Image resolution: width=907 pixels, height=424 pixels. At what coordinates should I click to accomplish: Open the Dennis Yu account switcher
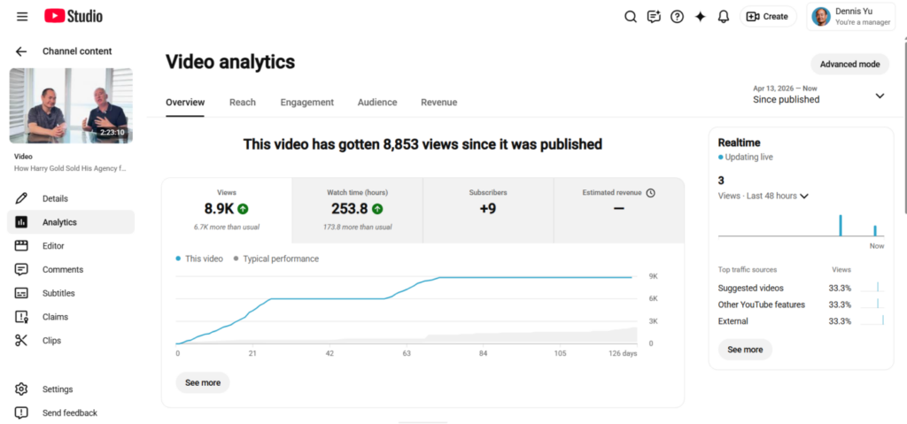pos(851,17)
